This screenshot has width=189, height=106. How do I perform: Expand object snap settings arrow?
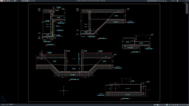[x=168, y=105]
